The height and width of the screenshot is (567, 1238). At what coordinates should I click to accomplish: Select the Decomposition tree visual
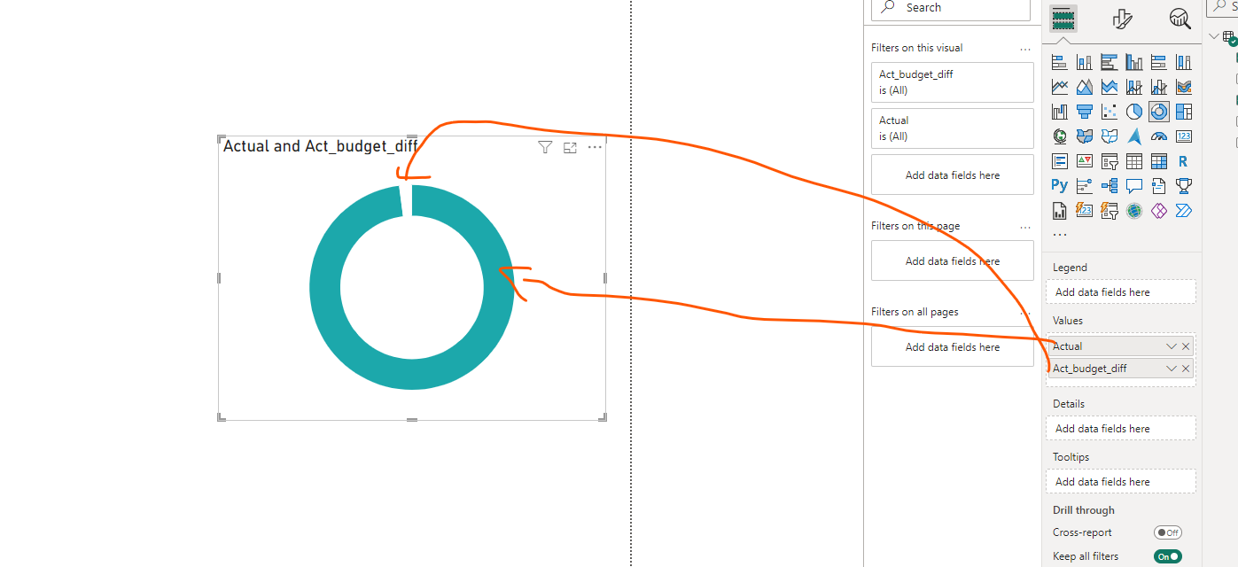click(1109, 186)
